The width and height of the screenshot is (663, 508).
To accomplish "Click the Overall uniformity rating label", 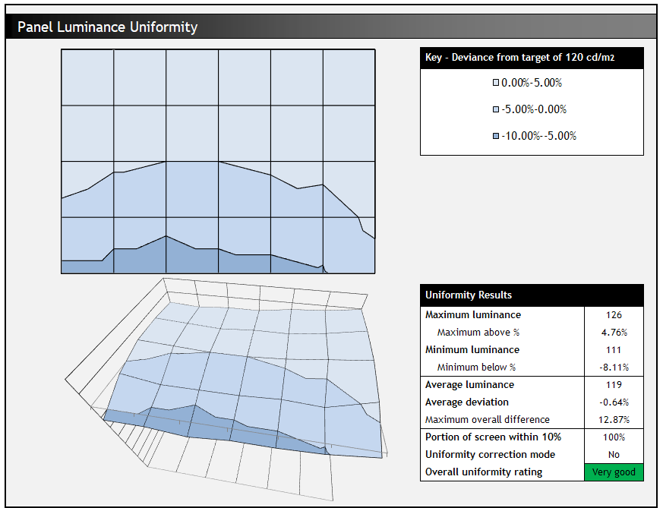I will pyautogui.click(x=484, y=472).
